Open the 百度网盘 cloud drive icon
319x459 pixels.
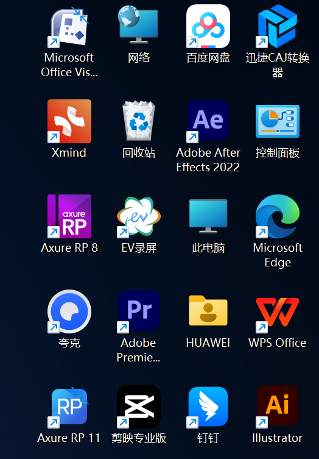click(208, 26)
